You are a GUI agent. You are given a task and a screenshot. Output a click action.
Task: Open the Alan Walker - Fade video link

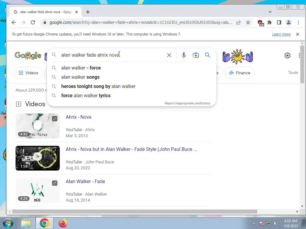(x=85, y=182)
